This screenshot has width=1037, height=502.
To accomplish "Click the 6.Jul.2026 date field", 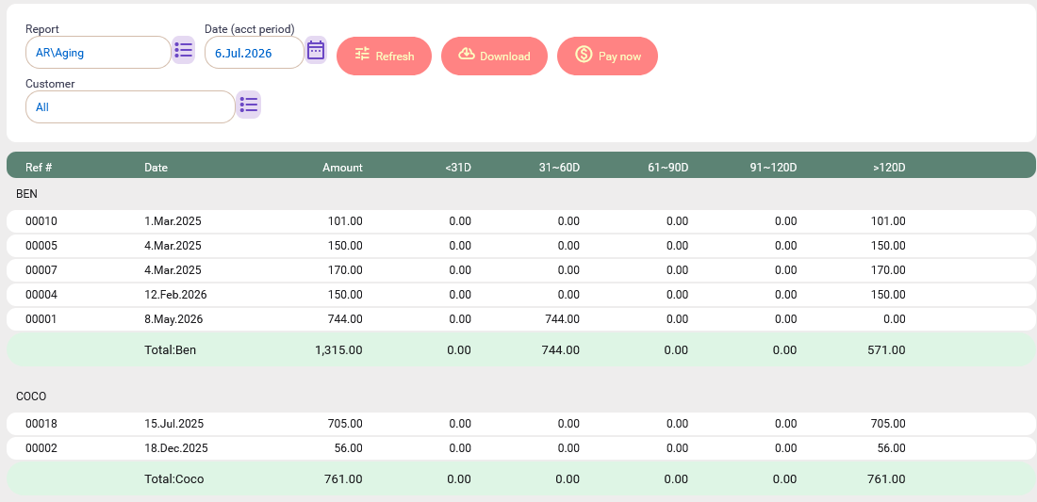I will [x=254, y=53].
